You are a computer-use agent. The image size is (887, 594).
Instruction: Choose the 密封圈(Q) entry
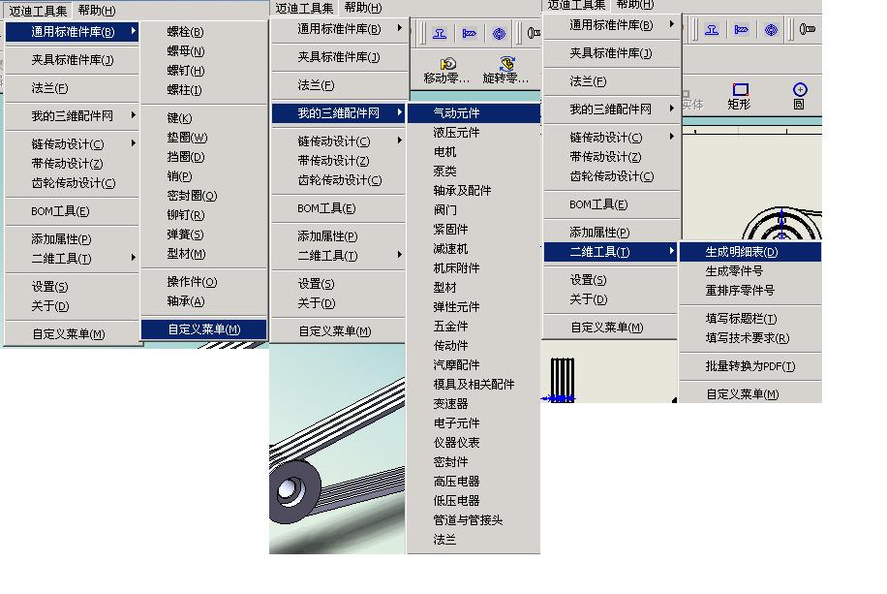coord(192,196)
